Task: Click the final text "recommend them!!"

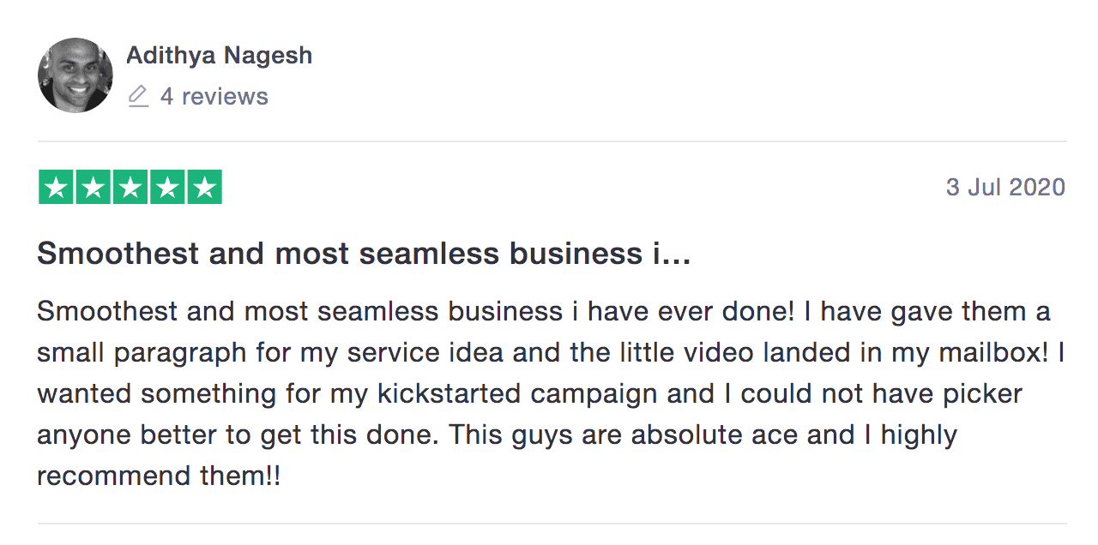Action: click(159, 476)
